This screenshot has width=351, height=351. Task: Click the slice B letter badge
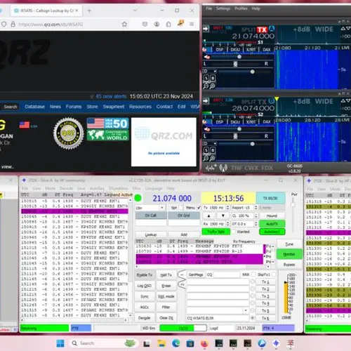pyautogui.click(x=271, y=101)
